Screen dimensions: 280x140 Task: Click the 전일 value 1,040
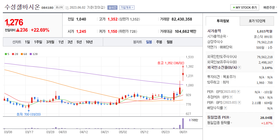81,19
